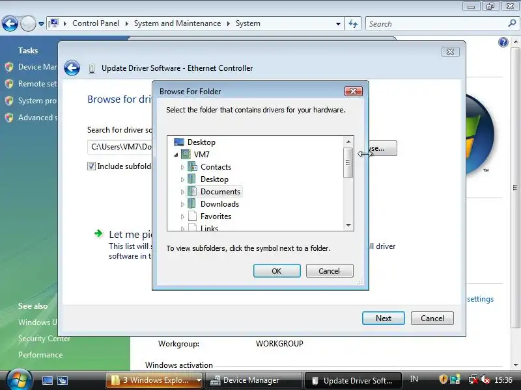
Task: Switch to Update Driver Software taskbar button
Action: tap(353, 380)
